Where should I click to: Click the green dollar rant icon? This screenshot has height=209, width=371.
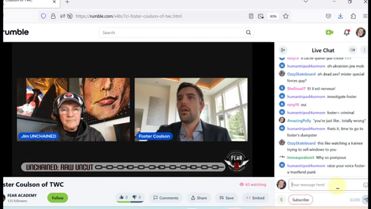pos(281,200)
